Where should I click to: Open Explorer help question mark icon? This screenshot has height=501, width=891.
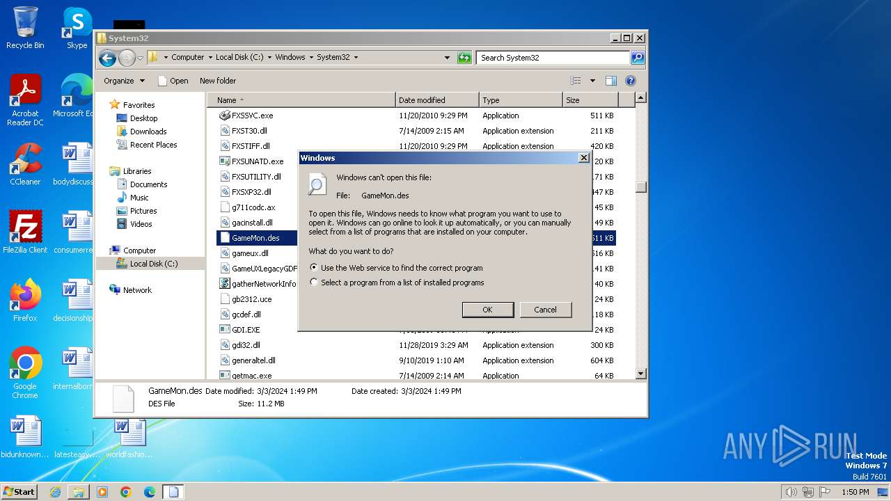pos(631,81)
